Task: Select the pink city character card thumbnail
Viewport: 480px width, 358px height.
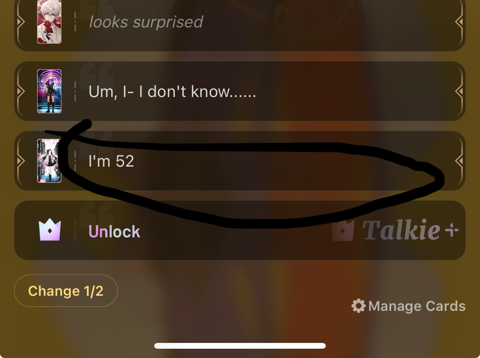Action: 49,161
